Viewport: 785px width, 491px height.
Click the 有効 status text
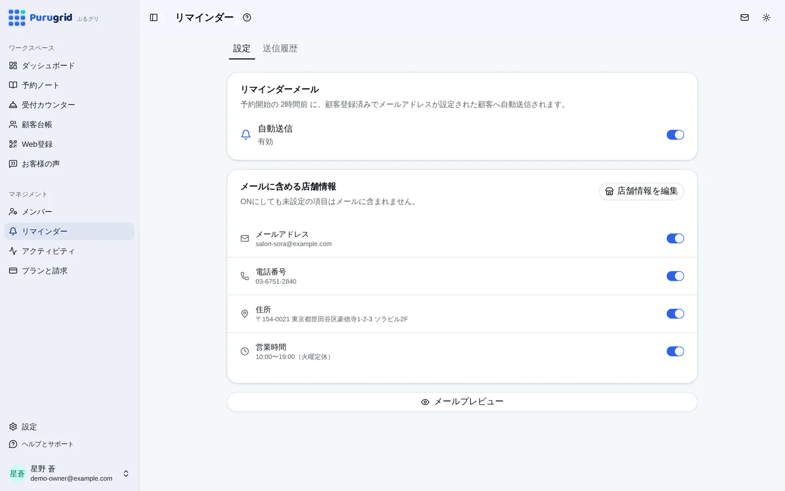[265, 141]
